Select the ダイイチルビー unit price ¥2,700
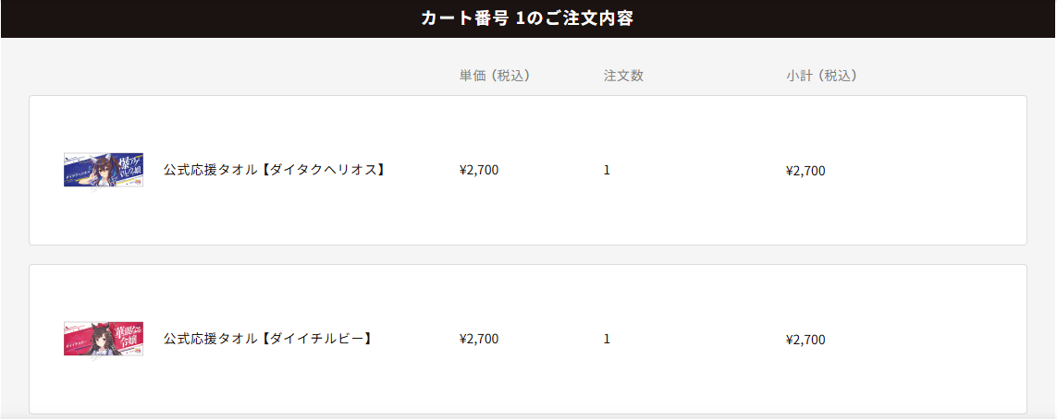Image resolution: width=1057 pixels, height=419 pixels. coord(478,339)
